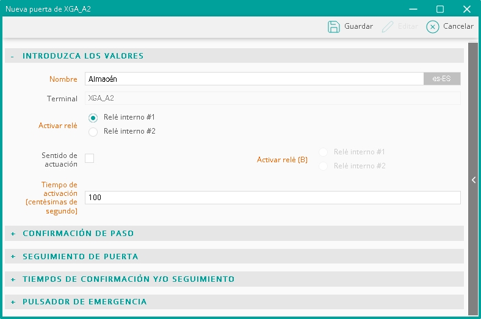Click the Guardar floppy disk icon
This screenshot has width=481, height=319.
pyautogui.click(x=333, y=27)
